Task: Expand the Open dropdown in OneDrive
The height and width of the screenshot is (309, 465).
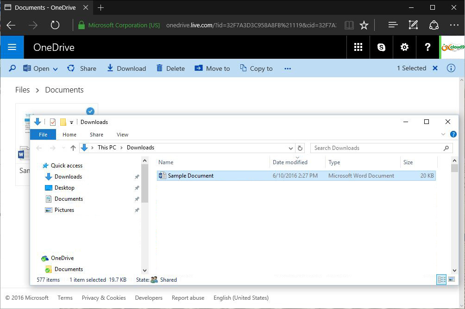Action: coord(56,69)
